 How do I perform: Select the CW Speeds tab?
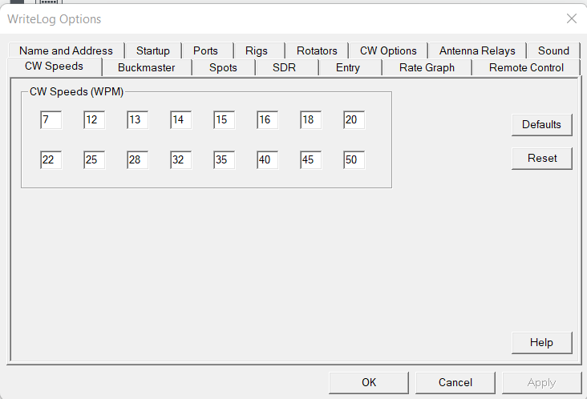coord(54,66)
